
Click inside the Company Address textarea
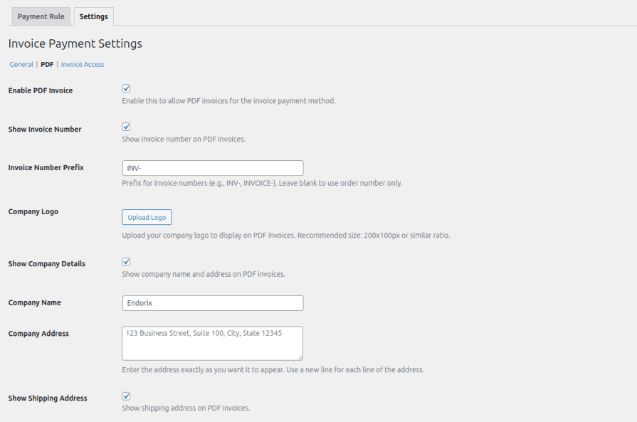pos(213,343)
